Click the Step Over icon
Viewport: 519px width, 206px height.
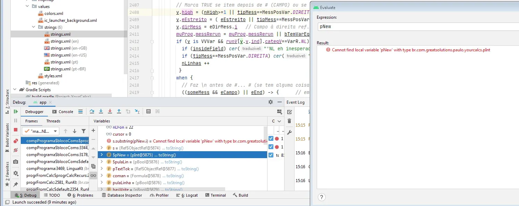coord(92,112)
